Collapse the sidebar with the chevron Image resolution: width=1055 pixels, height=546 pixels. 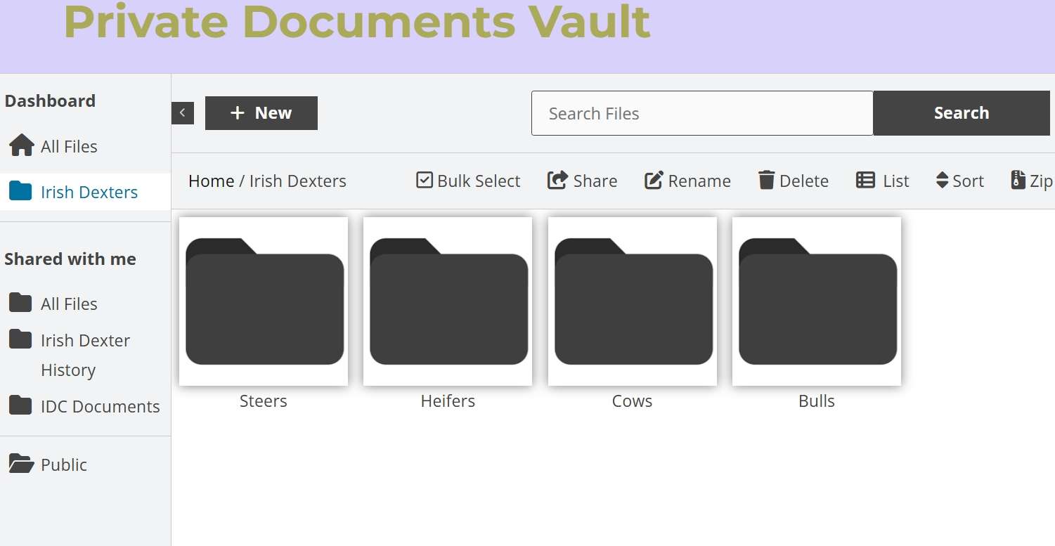pyautogui.click(x=182, y=112)
